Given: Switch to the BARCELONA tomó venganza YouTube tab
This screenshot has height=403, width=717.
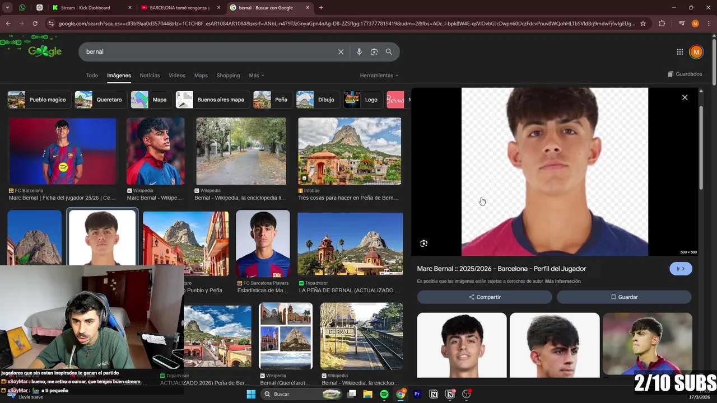Looking at the screenshot, I should [181, 8].
